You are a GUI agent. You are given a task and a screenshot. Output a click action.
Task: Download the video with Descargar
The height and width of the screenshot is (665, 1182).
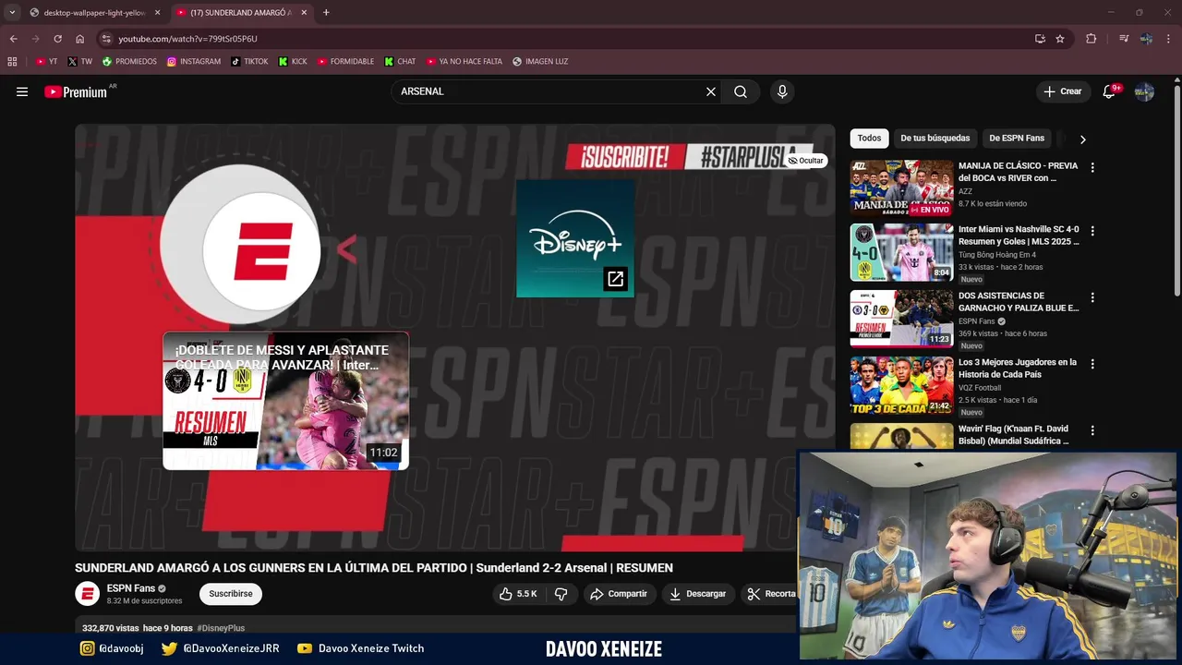point(697,594)
